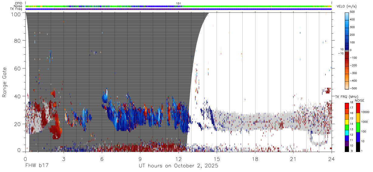
Task: Click the velocity scale value 500
Action: (x=353, y=12)
